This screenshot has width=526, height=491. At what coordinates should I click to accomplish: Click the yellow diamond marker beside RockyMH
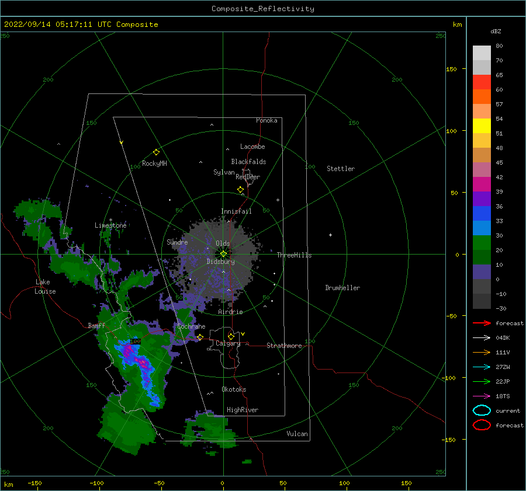tap(156, 152)
